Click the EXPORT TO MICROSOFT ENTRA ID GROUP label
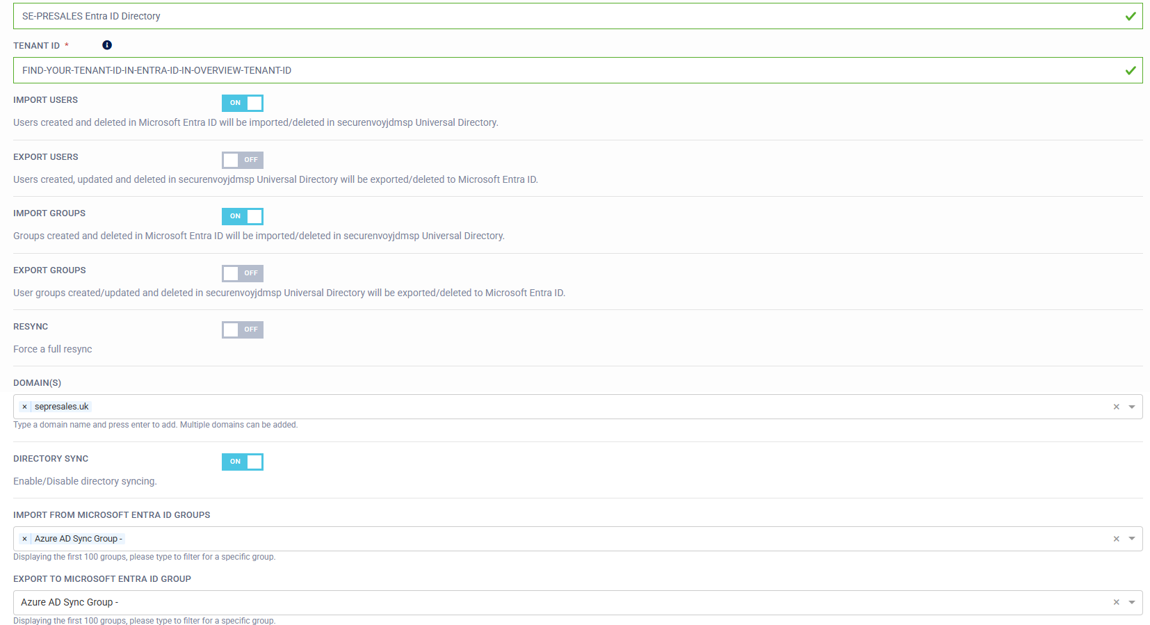 pos(102,579)
